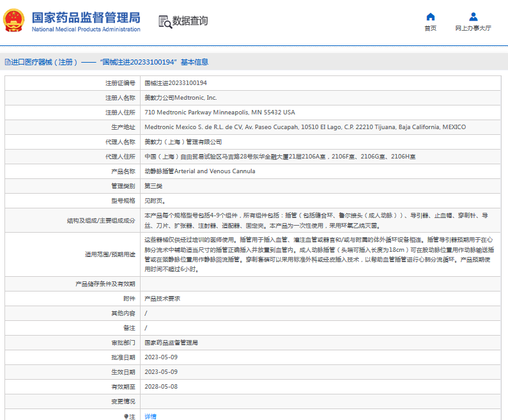Select 美敦力公司Medtronic, Inc. registrant name

click(x=180, y=98)
